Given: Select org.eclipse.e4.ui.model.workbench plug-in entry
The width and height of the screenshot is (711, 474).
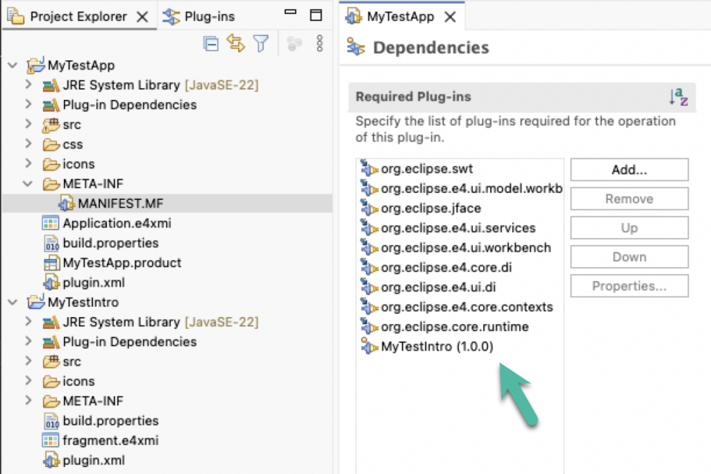Looking at the screenshot, I should (x=461, y=188).
